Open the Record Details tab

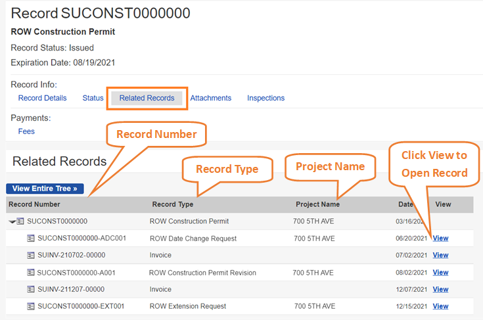(42, 98)
